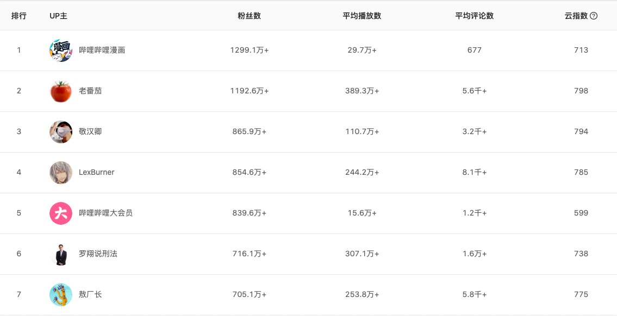Click the 平均播放数 column header
Viewport: 617px width, 316px height.
(x=362, y=16)
